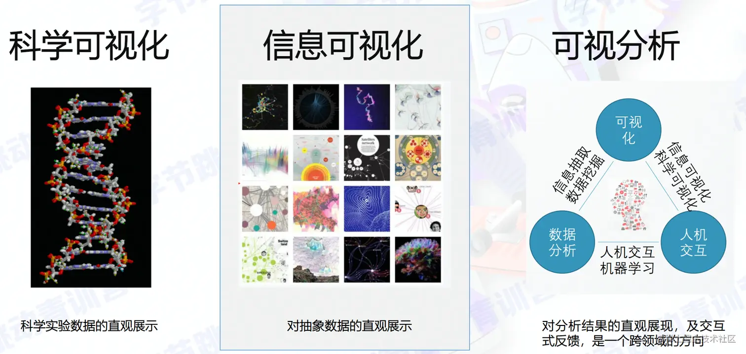Click the 数据分析 blue circle node
The width and height of the screenshot is (746, 354).
tap(562, 243)
